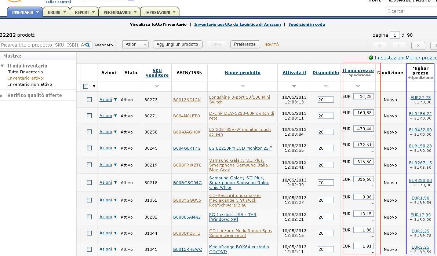Check the row for SKU 80219

pyautogui.click(x=89, y=165)
